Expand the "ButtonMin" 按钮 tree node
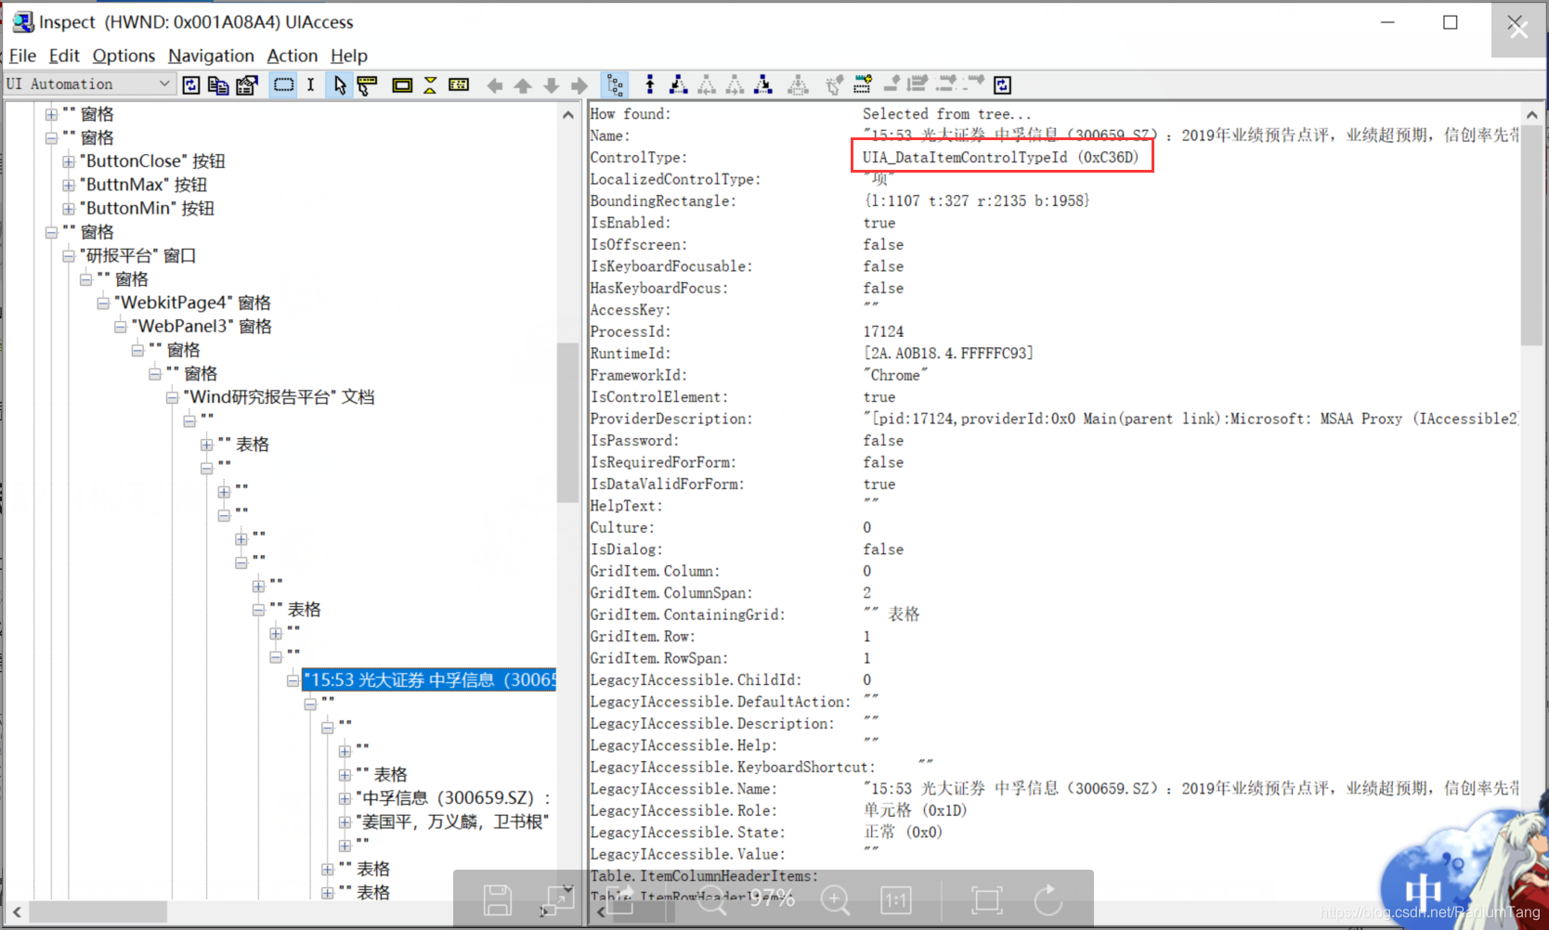1549x930 pixels. tap(69, 209)
